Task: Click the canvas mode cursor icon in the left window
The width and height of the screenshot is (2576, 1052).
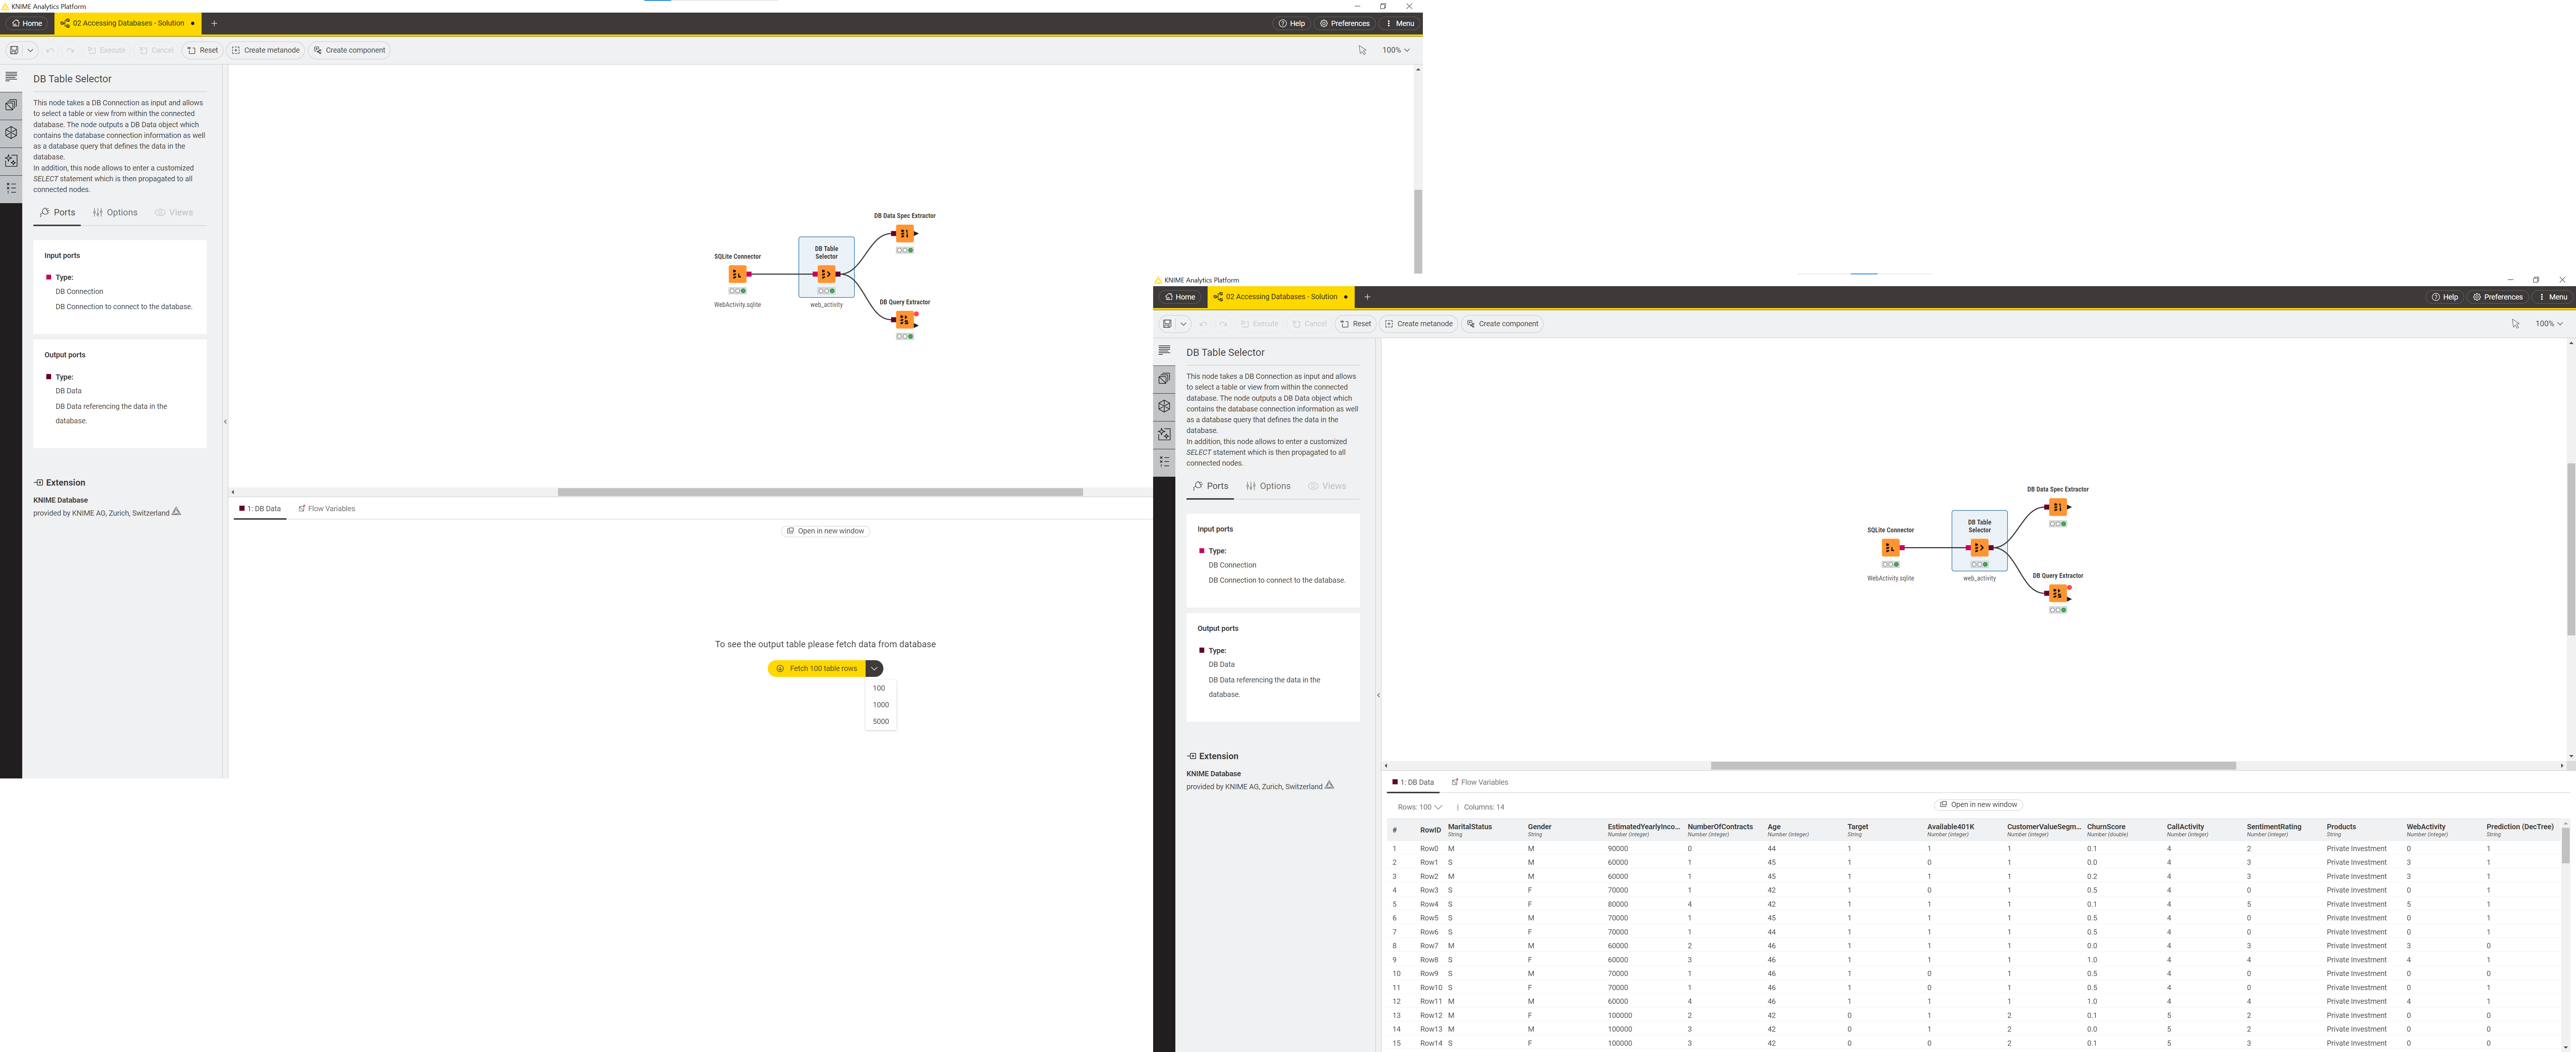Action: point(1362,50)
